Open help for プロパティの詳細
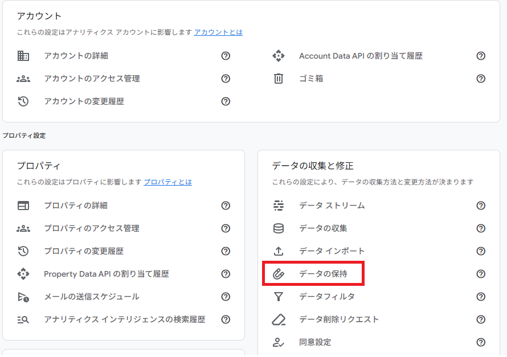This screenshot has width=507, height=357. click(x=226, y=206)
